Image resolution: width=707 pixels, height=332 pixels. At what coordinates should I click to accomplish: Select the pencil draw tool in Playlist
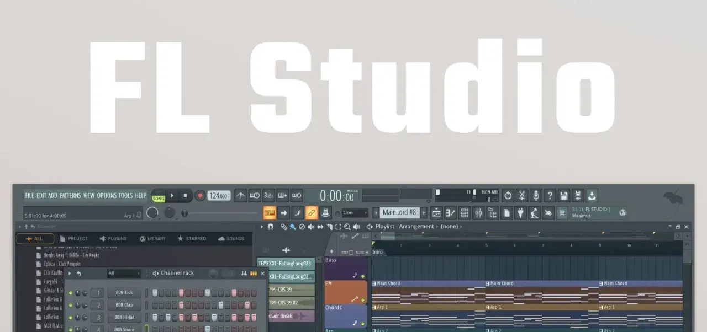tap(283, 227)
